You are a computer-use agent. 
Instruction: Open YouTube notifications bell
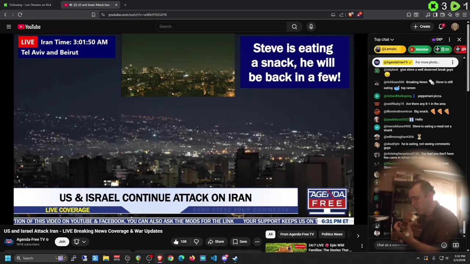point(441,26)
